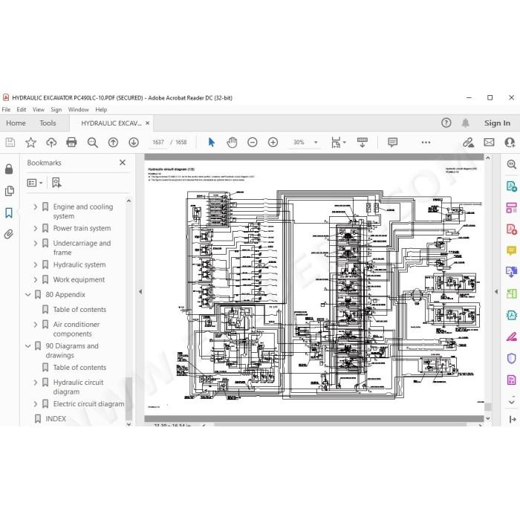Viewport: 520px width, 520px height.
Task: Switch to the Home tab
Action: point(16,123)
